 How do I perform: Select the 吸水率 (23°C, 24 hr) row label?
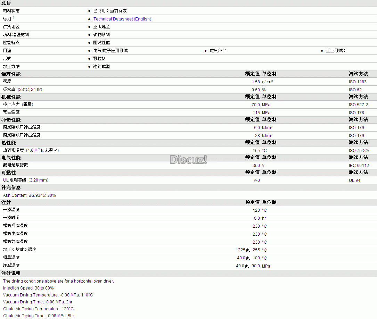click(x=23, y=90)
